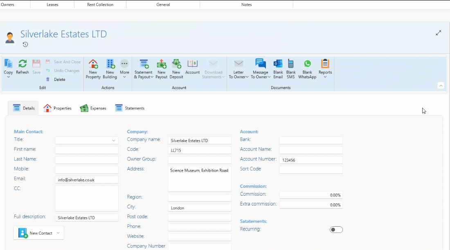The image size is (450, 250).
Task: Click the New Contact button
Action: (38, 233)
